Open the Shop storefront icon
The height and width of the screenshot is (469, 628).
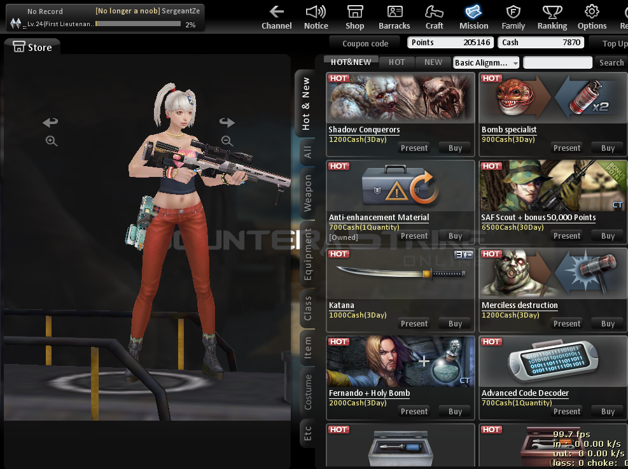point(355,12)
